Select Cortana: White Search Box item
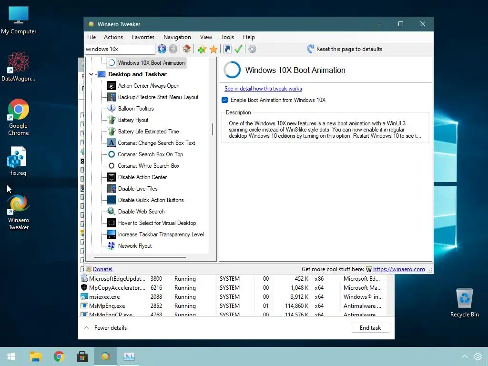This screenshot has height=366, width=488. point(143,166)
